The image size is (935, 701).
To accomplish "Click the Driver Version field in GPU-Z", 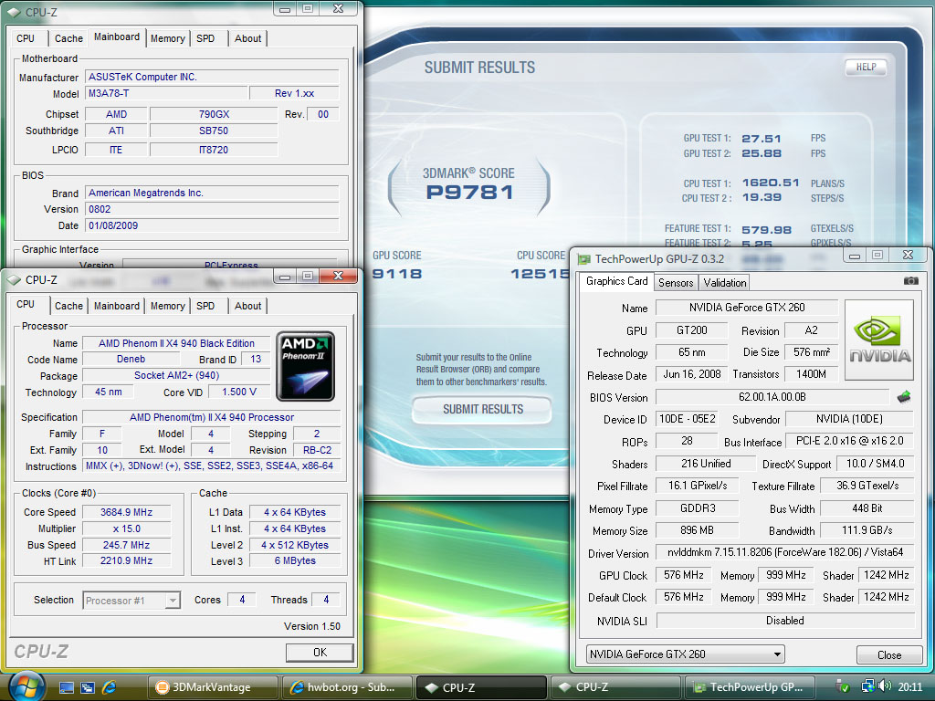I will (x=784, y=552).
